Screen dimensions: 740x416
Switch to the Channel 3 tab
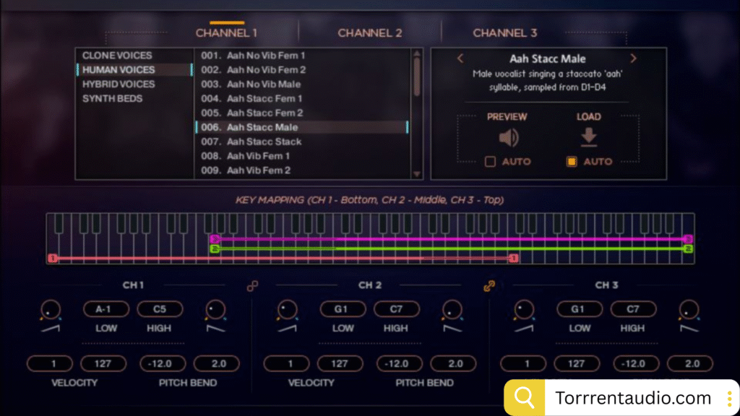tap(505, 33)
